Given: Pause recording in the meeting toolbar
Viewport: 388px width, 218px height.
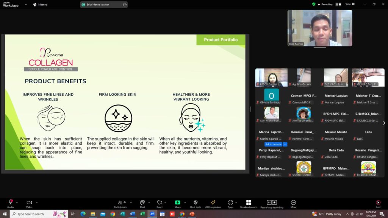Looking at the screenshot, I should coord(269,202).
